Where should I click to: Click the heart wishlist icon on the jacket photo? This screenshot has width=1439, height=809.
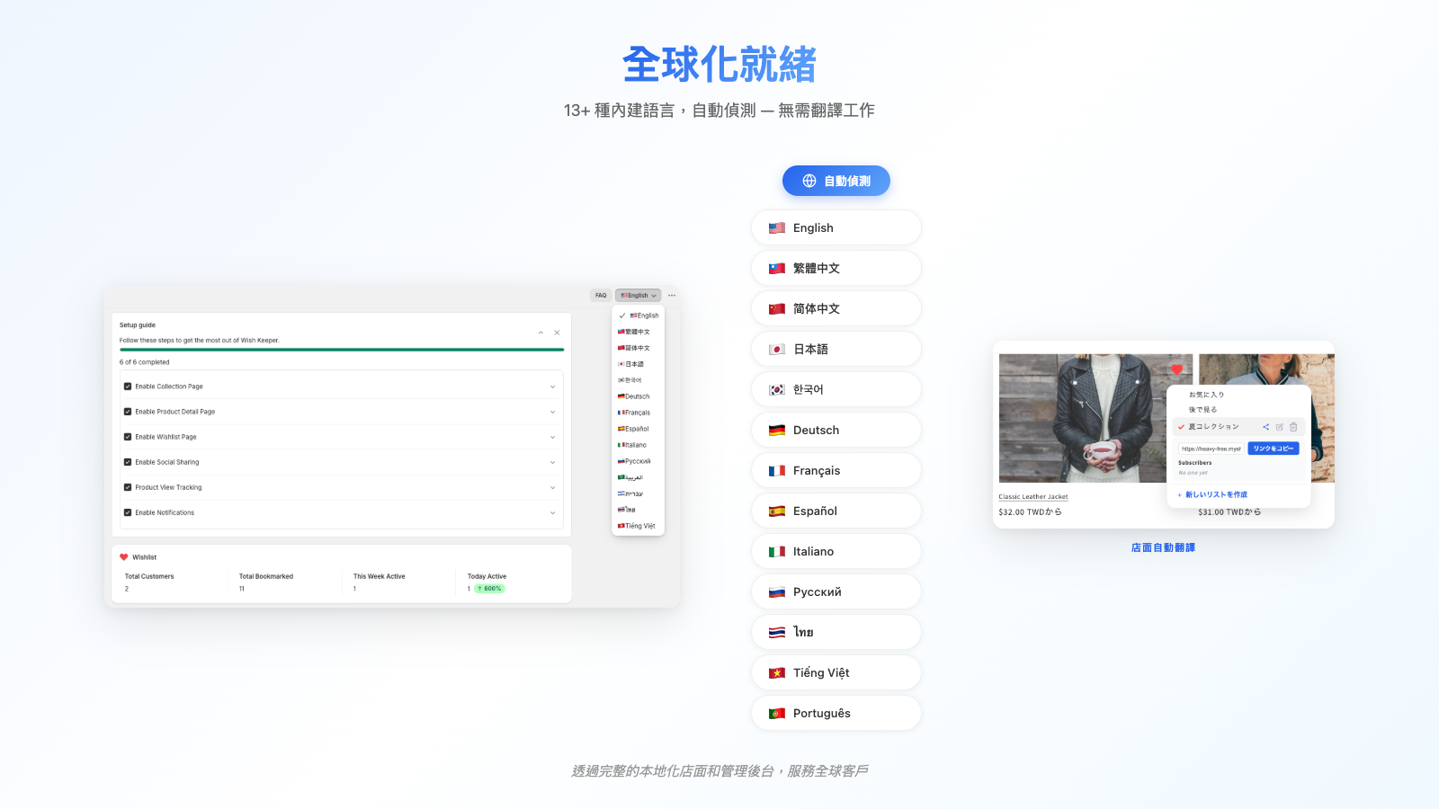(x=1178, y=368)
